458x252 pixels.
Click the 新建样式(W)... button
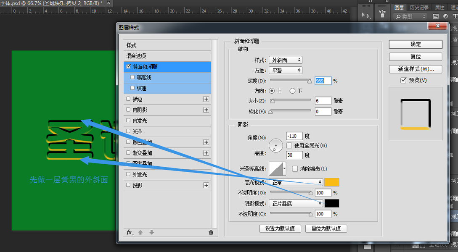[x=416, y=69]
